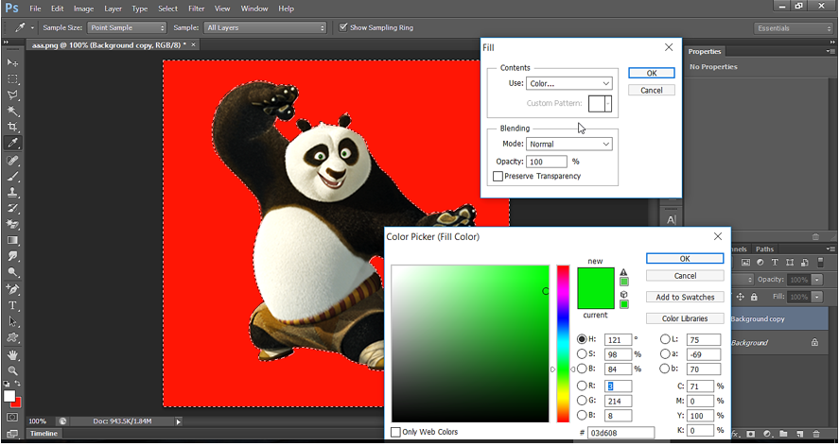Click OK in the Color Picker

685,258
